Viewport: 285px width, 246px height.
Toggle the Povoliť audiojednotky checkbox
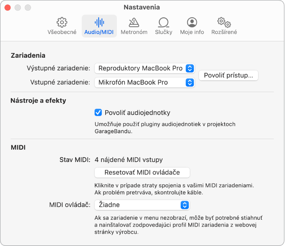click(x=98, y=113)
